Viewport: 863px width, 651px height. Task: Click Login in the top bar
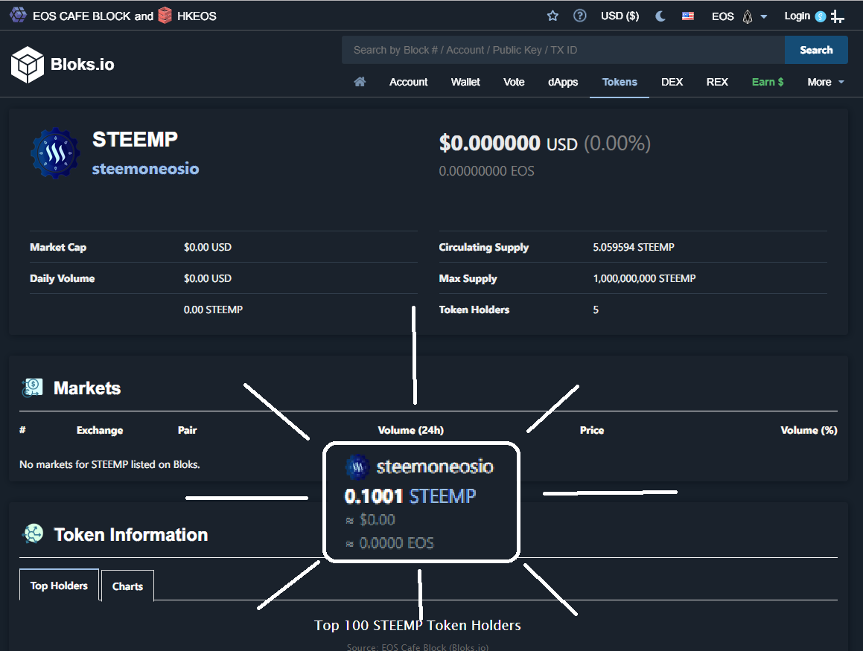coord(797,16)
